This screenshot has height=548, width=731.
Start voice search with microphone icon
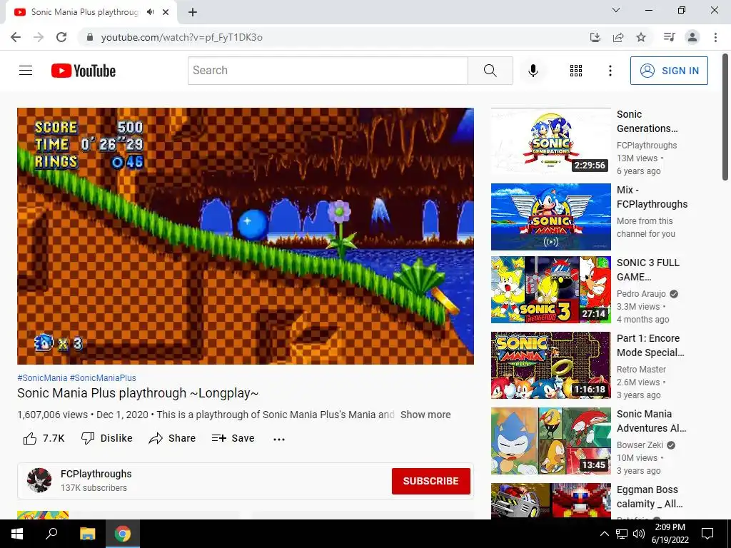533,71
